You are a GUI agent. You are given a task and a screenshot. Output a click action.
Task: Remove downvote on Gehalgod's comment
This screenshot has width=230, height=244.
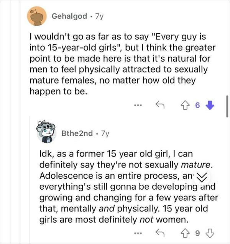tap(210, 105)
